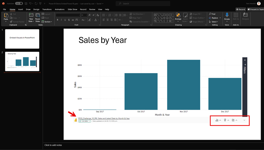The width and height of the screenshot is (264, 150).
Task: Open the Arrange tool in Drawing group
Action: [178, 16]
